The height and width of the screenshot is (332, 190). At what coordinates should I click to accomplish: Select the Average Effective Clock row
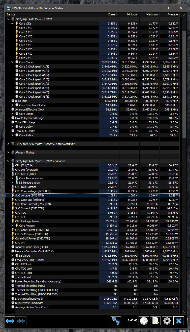(x=92, y=109)
